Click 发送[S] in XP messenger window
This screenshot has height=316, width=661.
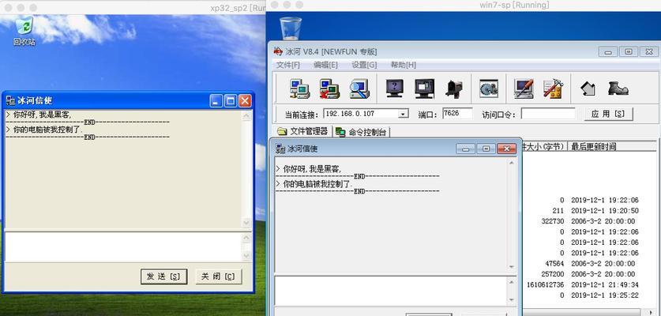(163, 276)
